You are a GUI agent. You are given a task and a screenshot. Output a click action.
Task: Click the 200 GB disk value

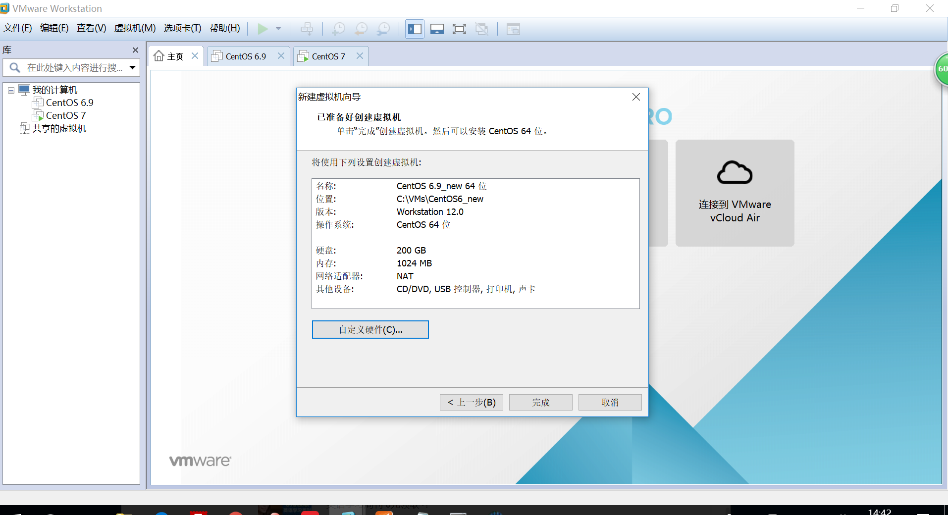(x=411, y=251)
